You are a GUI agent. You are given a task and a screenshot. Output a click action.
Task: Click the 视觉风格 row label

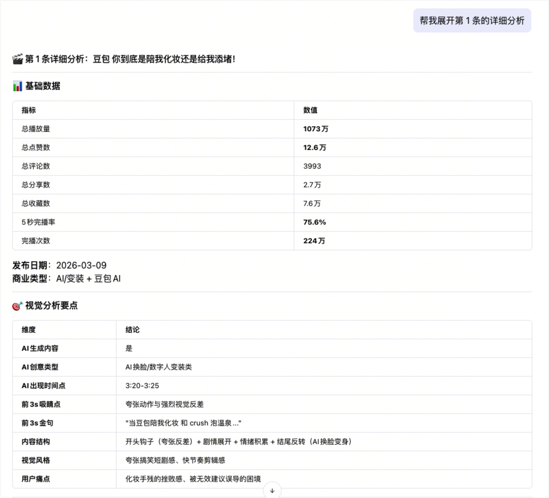click(x=36, y=461)
